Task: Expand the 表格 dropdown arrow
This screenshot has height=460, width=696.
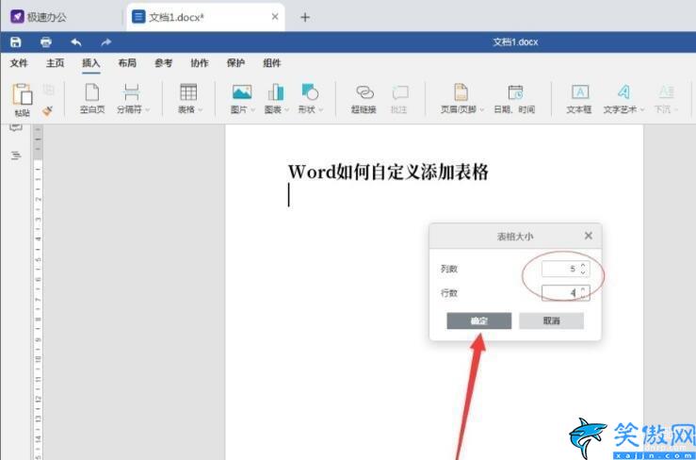Action: point(201,109)
